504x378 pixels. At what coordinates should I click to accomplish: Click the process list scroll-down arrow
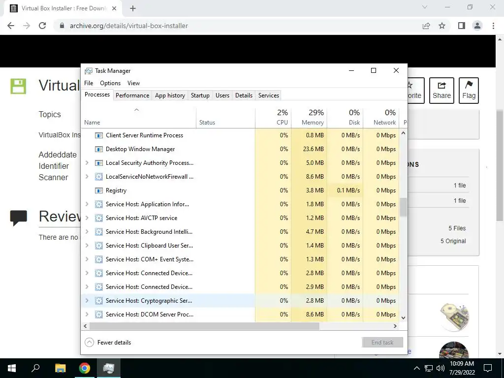pyautogui.click(x=404, y=318)
